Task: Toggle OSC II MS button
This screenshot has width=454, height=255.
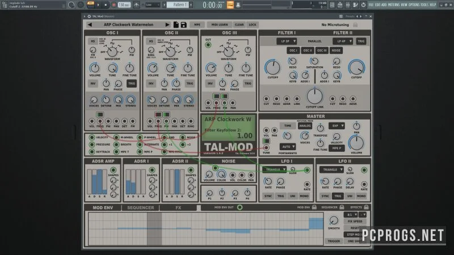Action: [151, 41]
